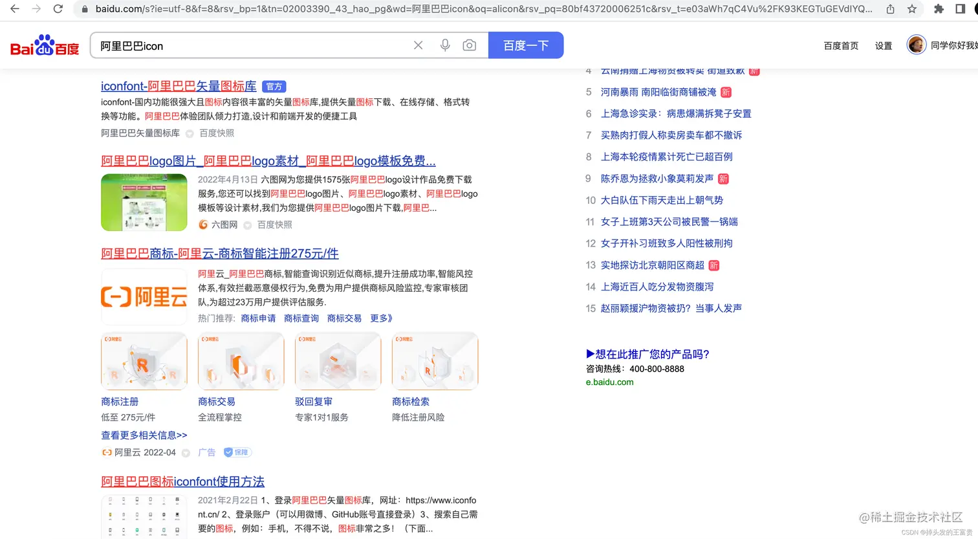Clear the search box using the X icon
978x539 pixels.
coord(418,45)
